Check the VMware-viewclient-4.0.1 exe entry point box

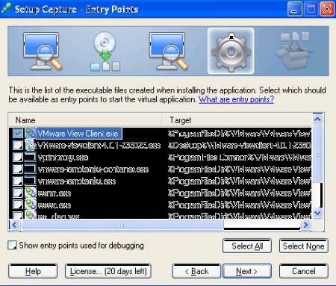[18, 145]
